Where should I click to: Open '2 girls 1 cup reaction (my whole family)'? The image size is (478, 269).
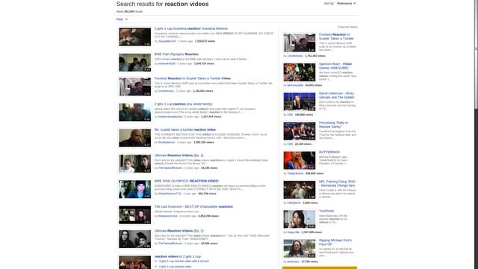click(183, 104)
